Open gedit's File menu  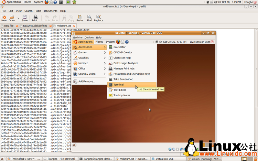point(4,11)
